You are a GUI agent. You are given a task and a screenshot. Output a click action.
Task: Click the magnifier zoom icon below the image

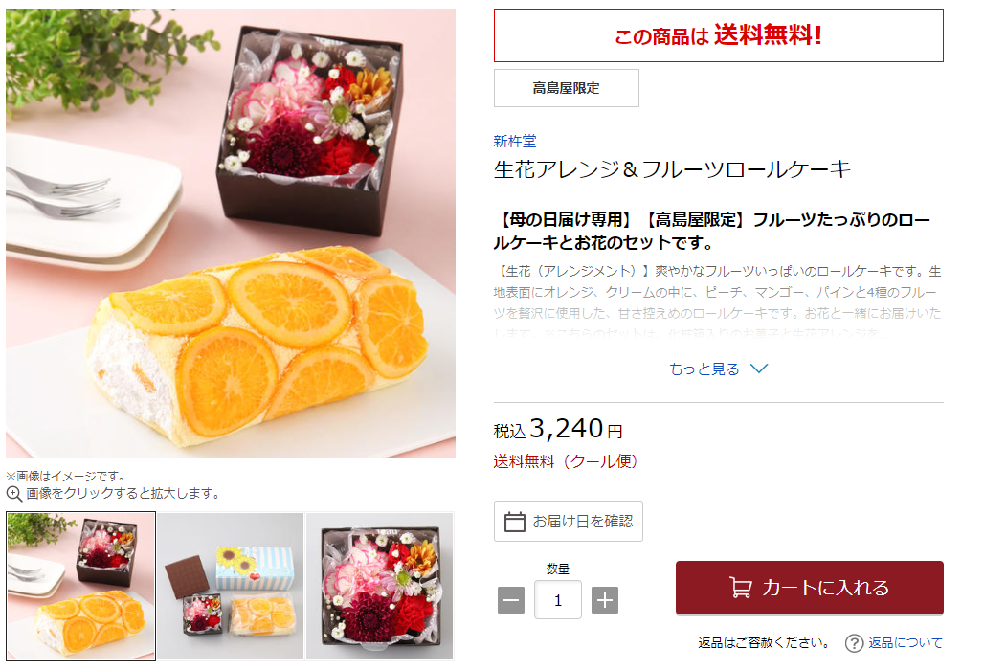click(13, 494)
